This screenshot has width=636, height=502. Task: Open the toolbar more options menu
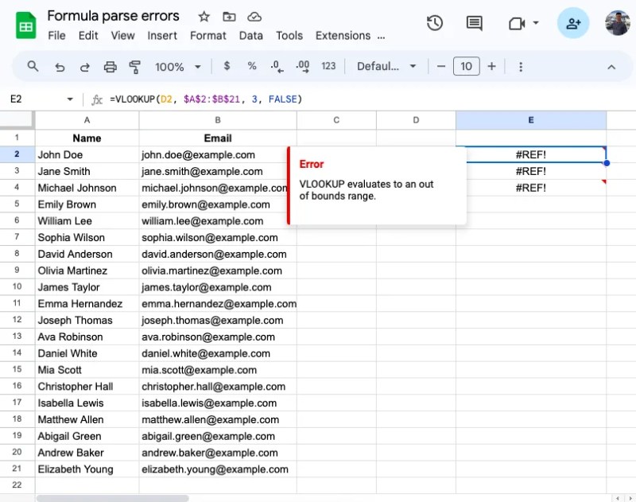coord(521,67)
